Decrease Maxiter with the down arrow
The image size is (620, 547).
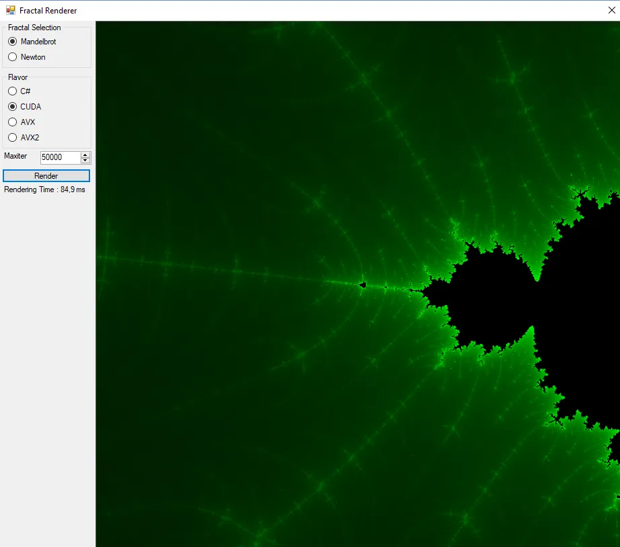(x=85, y=161)
